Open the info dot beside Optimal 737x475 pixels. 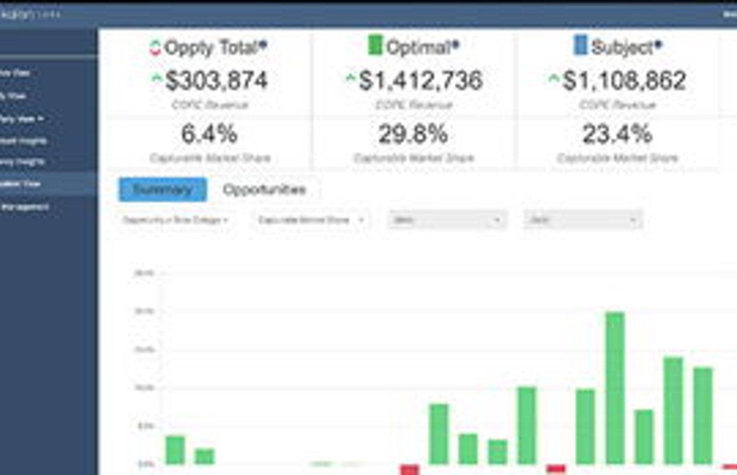[x=456, y=45]
